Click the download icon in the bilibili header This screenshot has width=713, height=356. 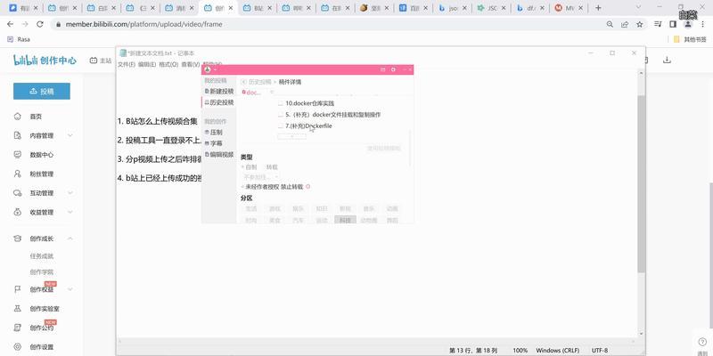pos(667,60)
